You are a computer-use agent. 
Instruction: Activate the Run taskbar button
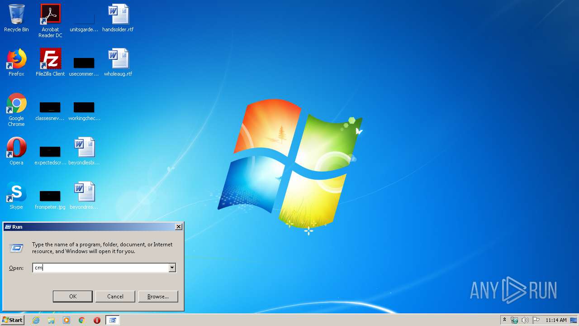pyautogui.click(x=113, y=320)
